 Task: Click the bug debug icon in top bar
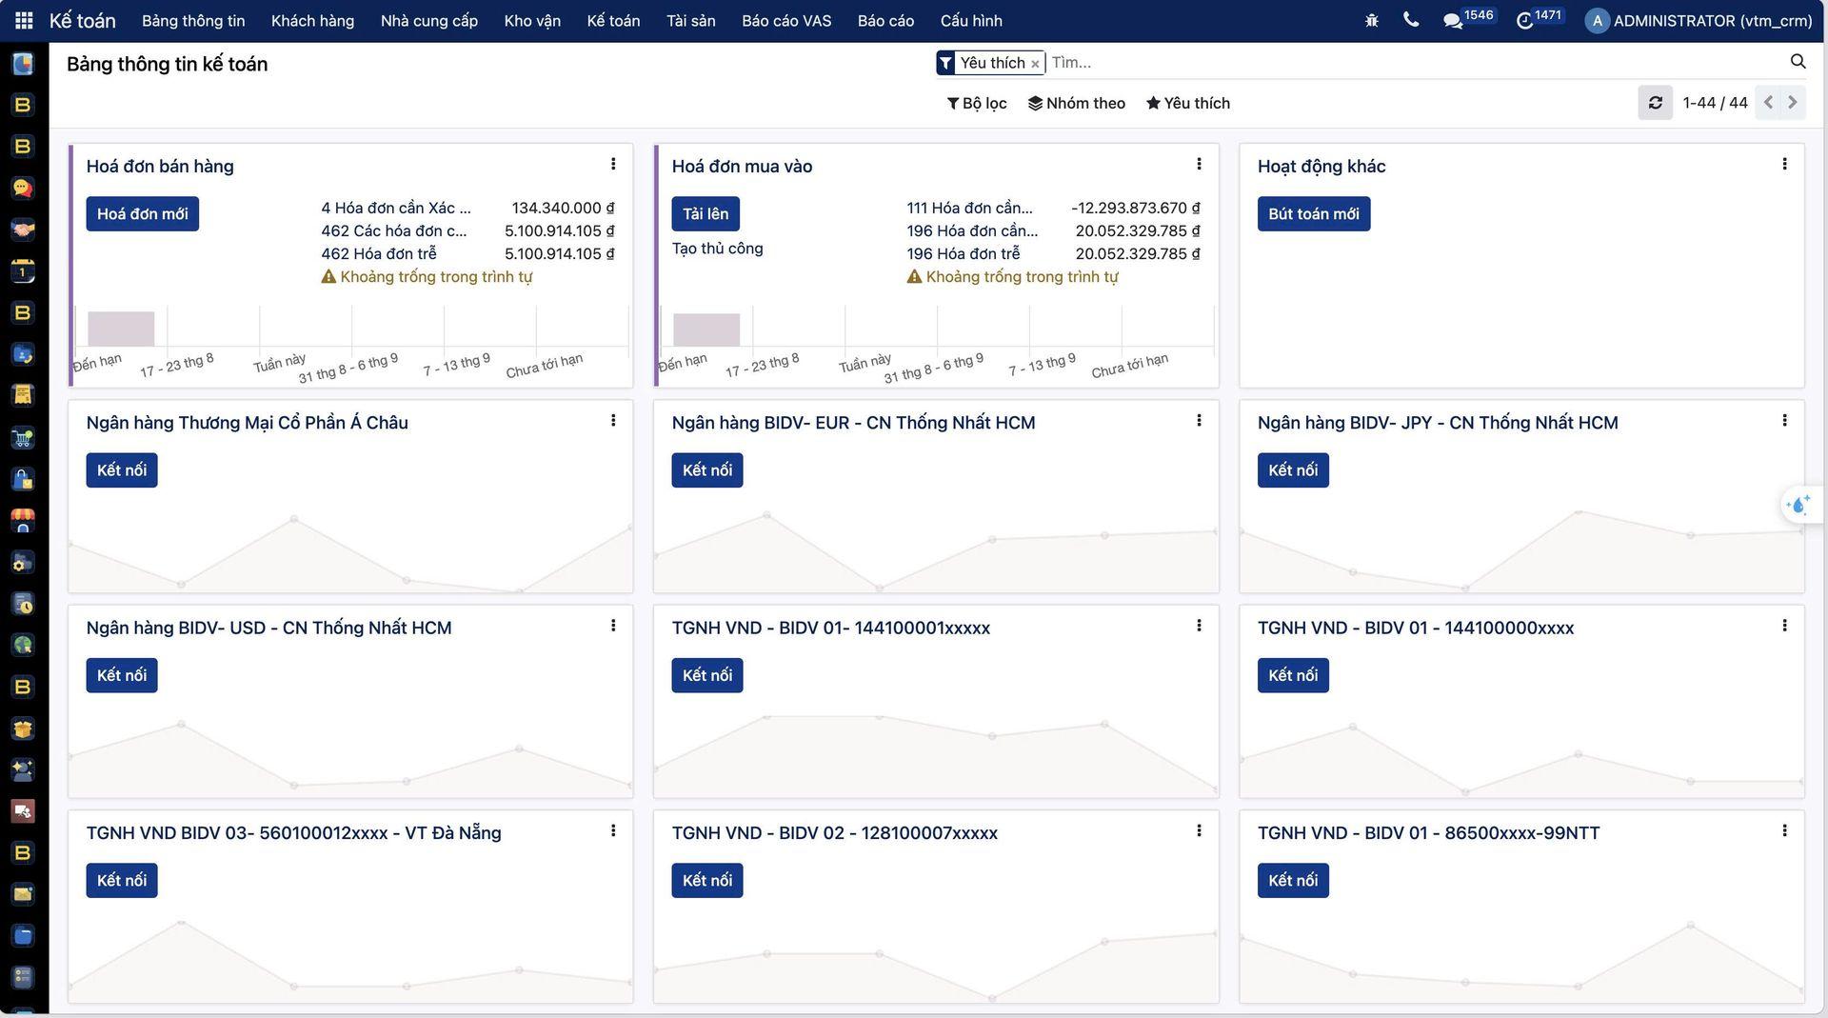(x=1372, y=20)
